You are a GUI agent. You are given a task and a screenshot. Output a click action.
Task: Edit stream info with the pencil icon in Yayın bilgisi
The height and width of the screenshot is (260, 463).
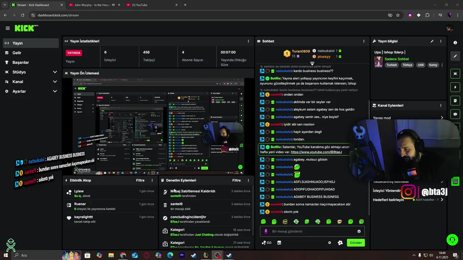click(432, 41)
